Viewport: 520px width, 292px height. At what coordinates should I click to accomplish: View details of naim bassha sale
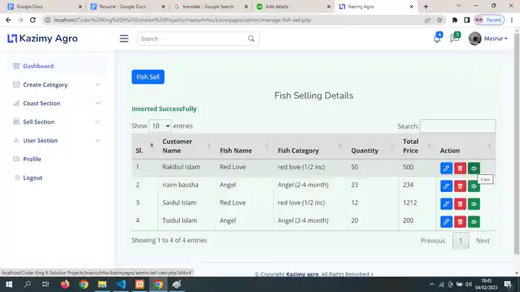pyautogui.click(x=474, y=186)
